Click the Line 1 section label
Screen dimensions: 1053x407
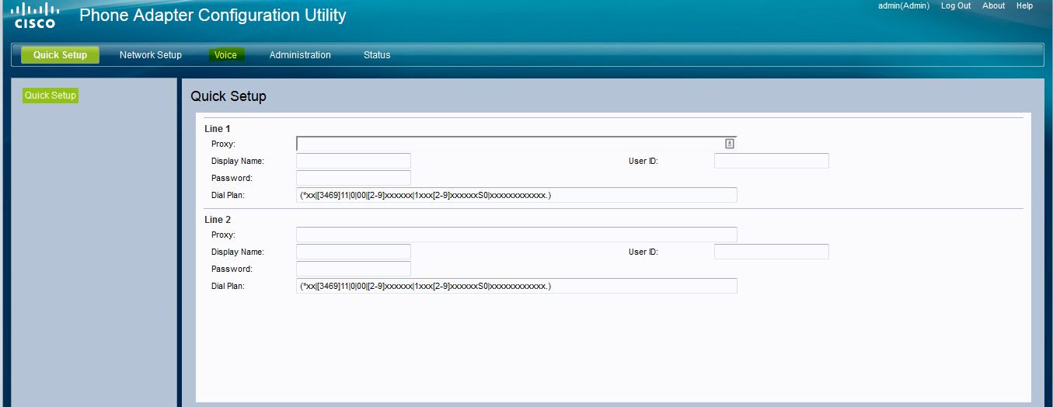click(x=218, y=129)
